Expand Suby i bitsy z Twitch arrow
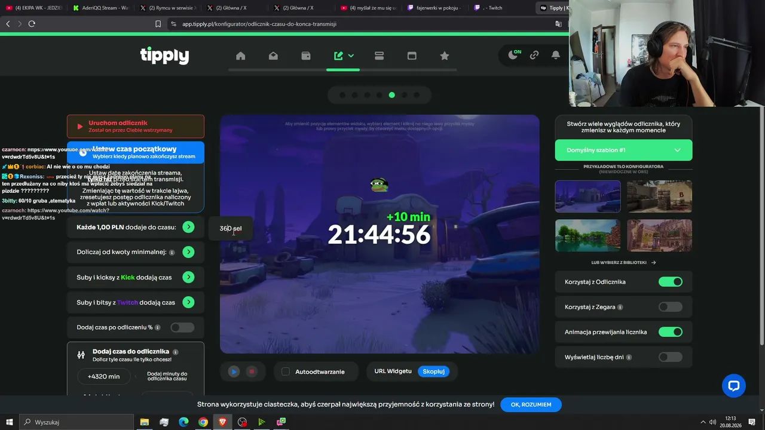The height and width of the screenshot is (430, 765). click(x=188, y=302)
